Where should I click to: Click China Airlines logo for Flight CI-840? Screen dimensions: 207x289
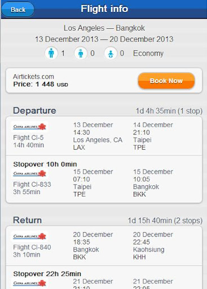[29, 237]
